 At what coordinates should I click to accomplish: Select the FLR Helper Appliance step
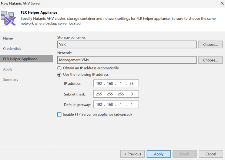[26, 59]
